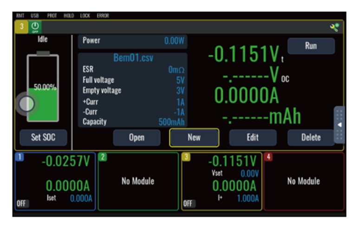The height and width of the screenshot is (230, 358).
Task: Select channel 4 red number badge
Action: (268, 157)
